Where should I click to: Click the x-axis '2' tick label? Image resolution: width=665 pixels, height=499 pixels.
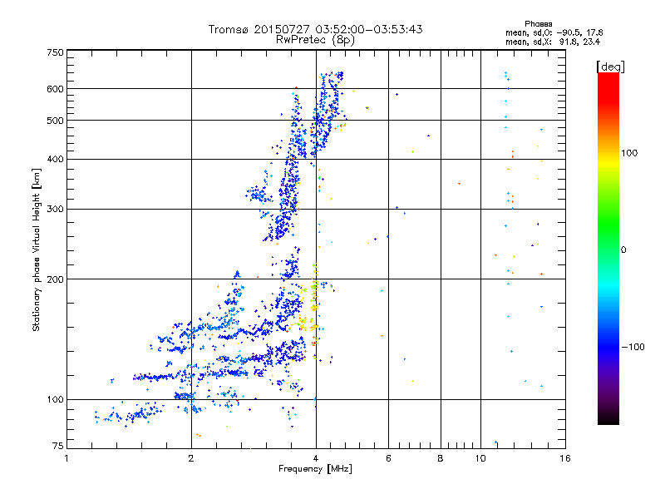click(x=191, y=458)
